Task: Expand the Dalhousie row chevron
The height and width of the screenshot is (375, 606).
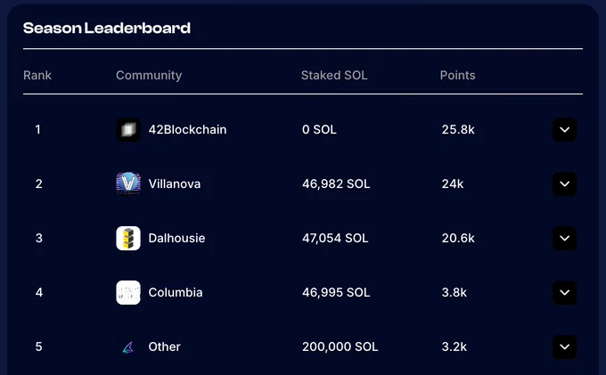Action: (565, 239)
